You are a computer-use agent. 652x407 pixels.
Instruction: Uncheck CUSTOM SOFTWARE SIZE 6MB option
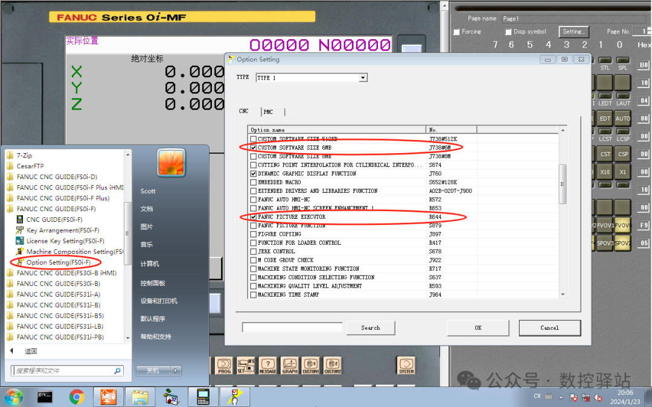click(252, 147)
